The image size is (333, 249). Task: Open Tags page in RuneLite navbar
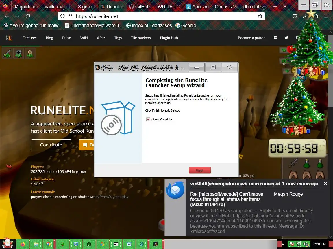click(x=118, y=38)
